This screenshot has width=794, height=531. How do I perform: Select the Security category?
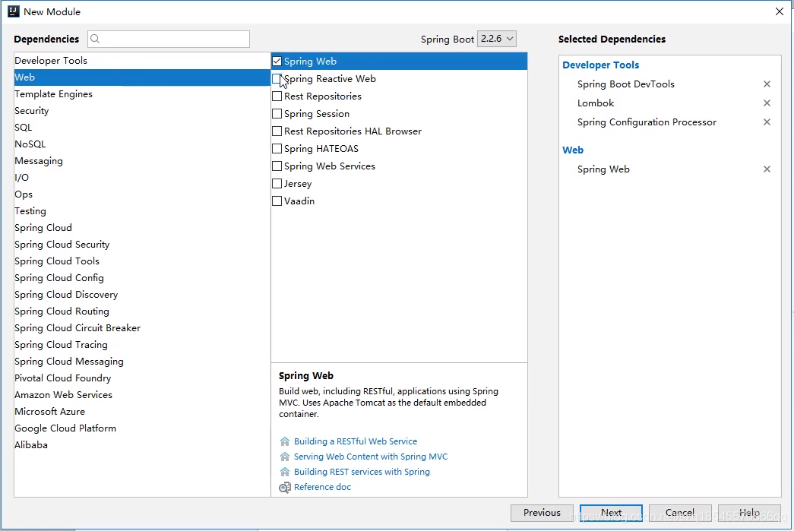pos(142,111)
